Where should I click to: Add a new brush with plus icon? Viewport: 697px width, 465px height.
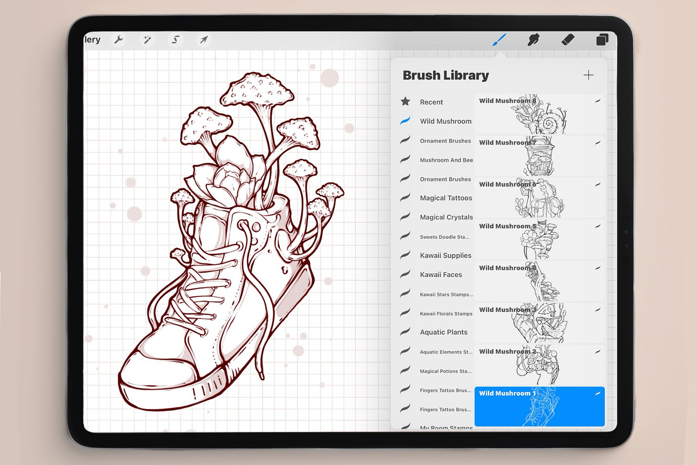pos(588,75)
